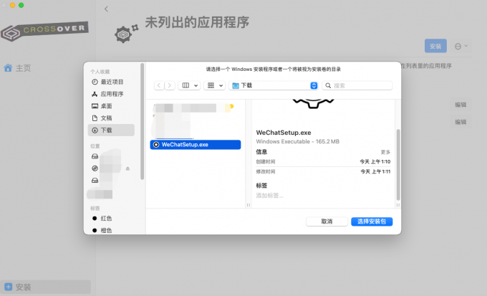The width and height of the screenshot is (487, 296).
Task: Click the third disk drive icon under 位置
Action: pyautogui.click(x=95, y=181)
